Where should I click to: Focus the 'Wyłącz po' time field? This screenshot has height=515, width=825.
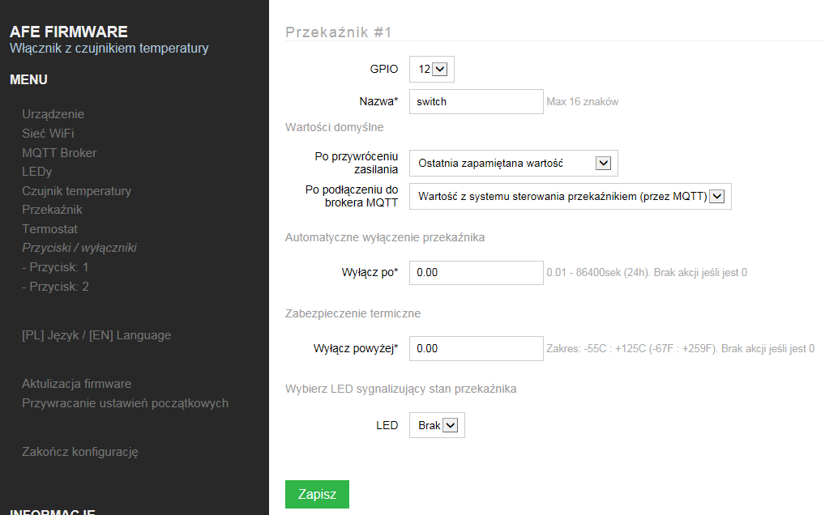tap(476, 273)
